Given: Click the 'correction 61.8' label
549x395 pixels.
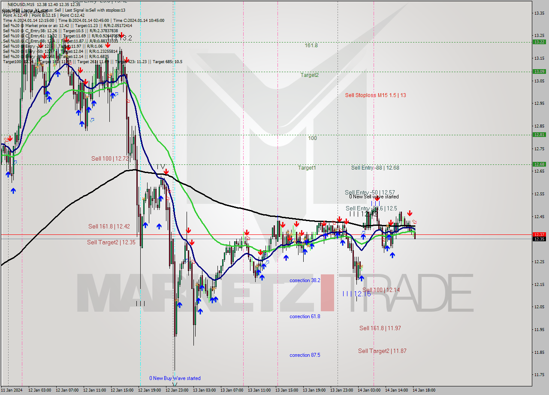Looking at the screenshot, I should click(x=305, y=316).
